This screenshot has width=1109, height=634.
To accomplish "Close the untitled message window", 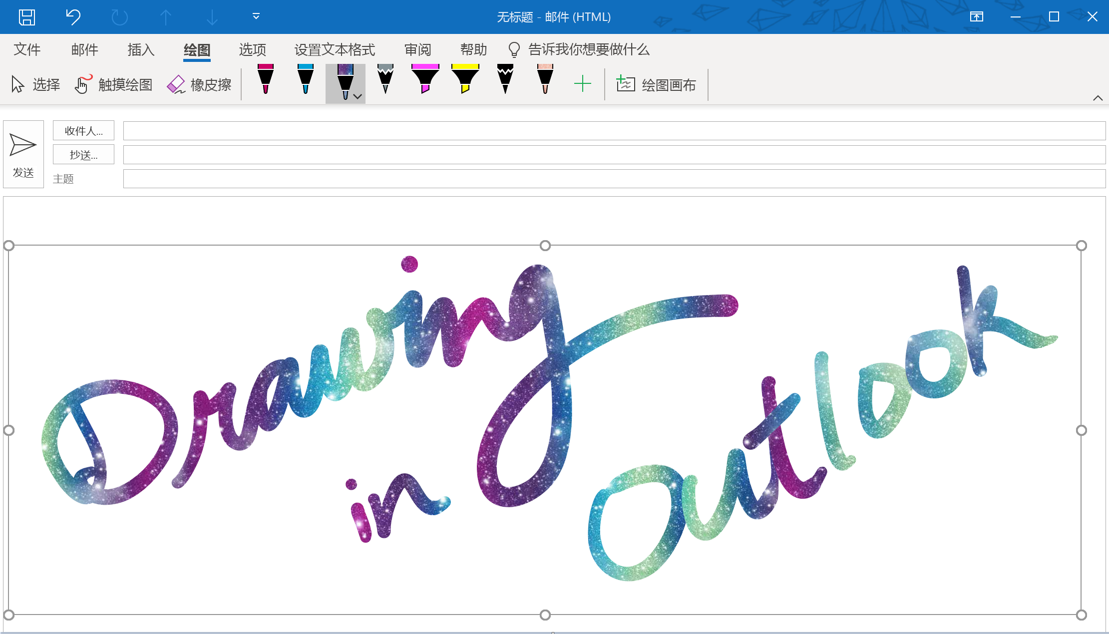I will pyautogui.click(x=1093, y=17).
